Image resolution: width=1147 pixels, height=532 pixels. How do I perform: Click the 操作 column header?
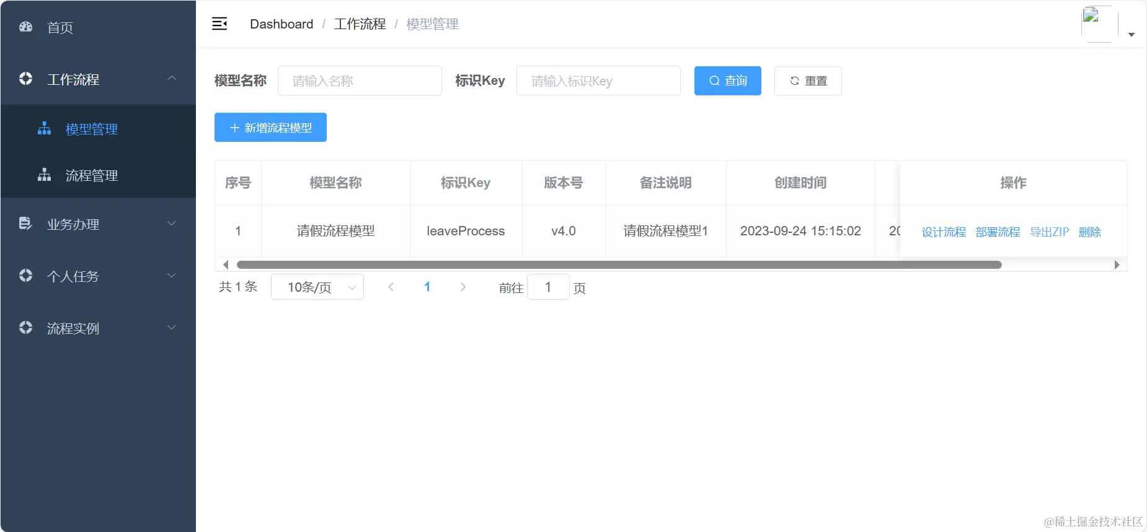tap(1013, 183)
